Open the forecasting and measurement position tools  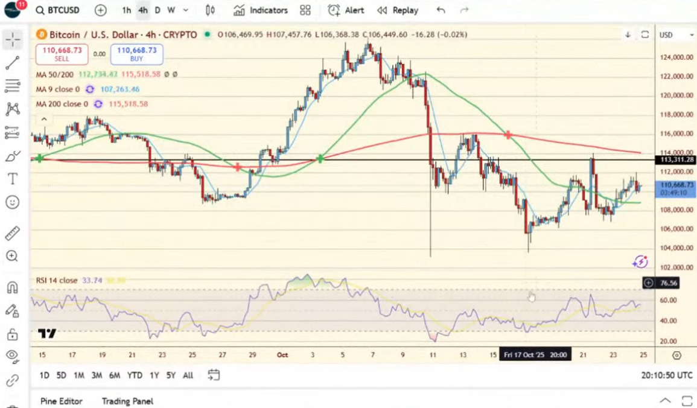[x=13, y=132]
